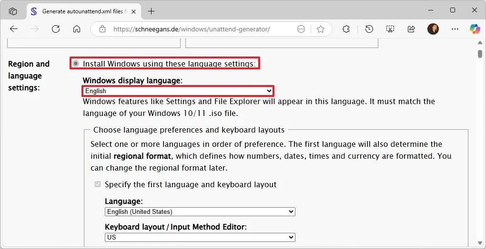The width and height of the screenshot is (486, 249).
Task: Open the browser Settings and more menu
Action: (301, 29)
